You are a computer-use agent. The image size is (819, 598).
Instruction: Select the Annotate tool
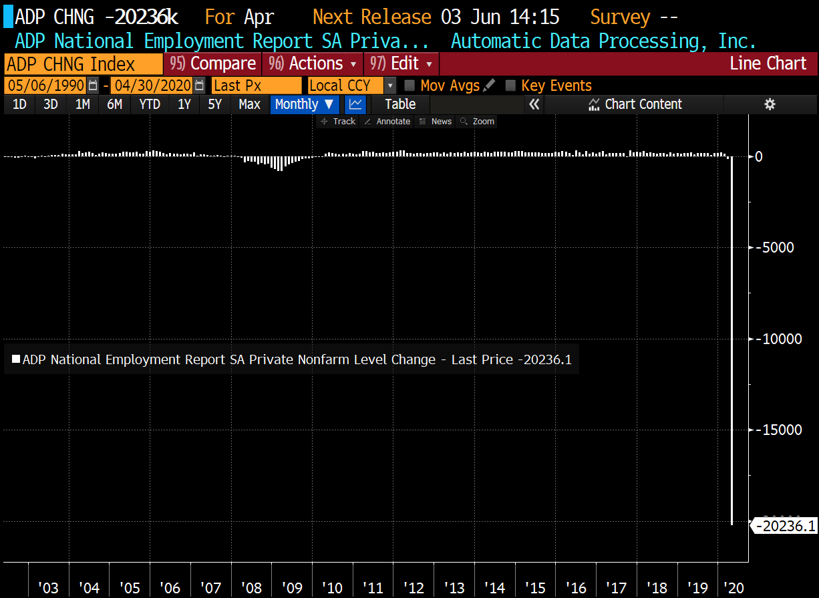point(387,122)
